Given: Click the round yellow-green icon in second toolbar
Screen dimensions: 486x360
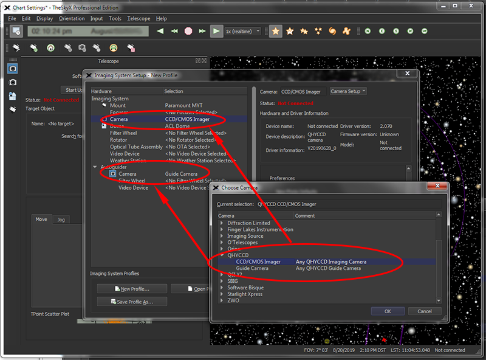Looking at the screenshot, I should 114,48.
